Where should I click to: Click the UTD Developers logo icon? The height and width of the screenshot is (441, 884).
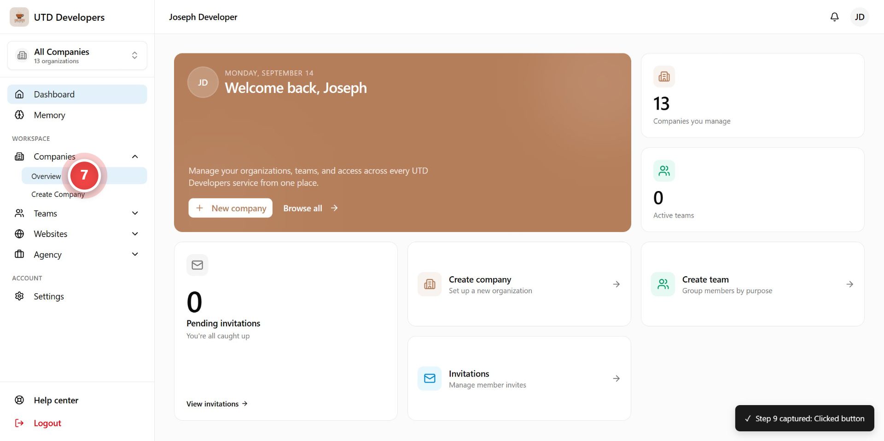[19, 17]
